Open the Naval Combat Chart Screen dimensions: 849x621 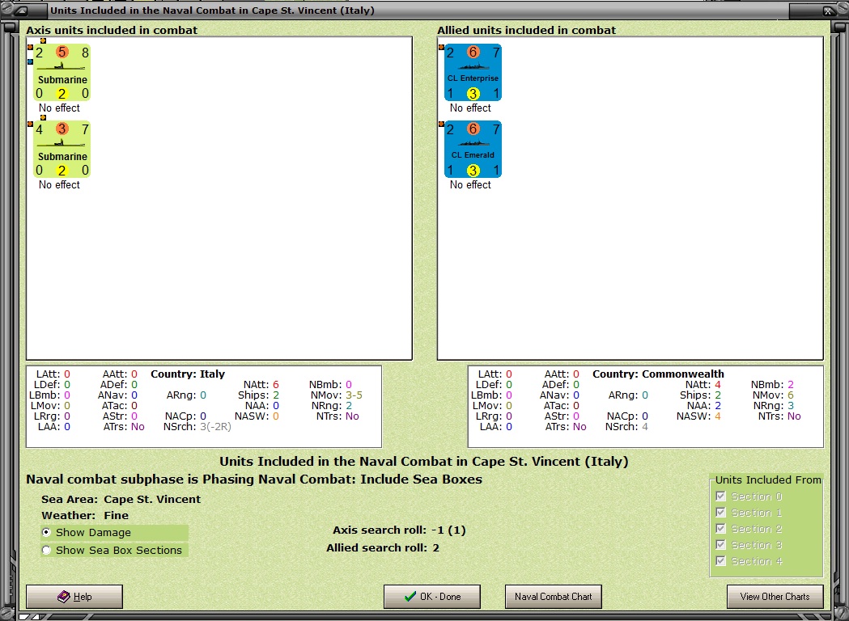553,597
